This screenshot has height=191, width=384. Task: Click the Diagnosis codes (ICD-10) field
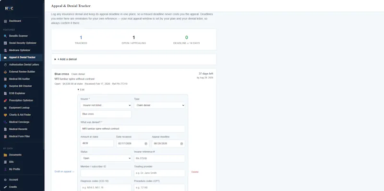point(106,188)
